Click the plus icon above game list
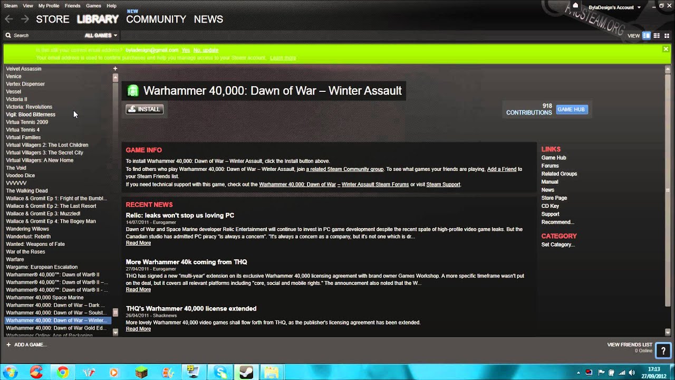This screenshot has height=380, width=675. point(115,69)
